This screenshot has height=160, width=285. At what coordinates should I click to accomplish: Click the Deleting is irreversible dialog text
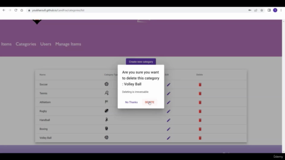click(135, 92)
